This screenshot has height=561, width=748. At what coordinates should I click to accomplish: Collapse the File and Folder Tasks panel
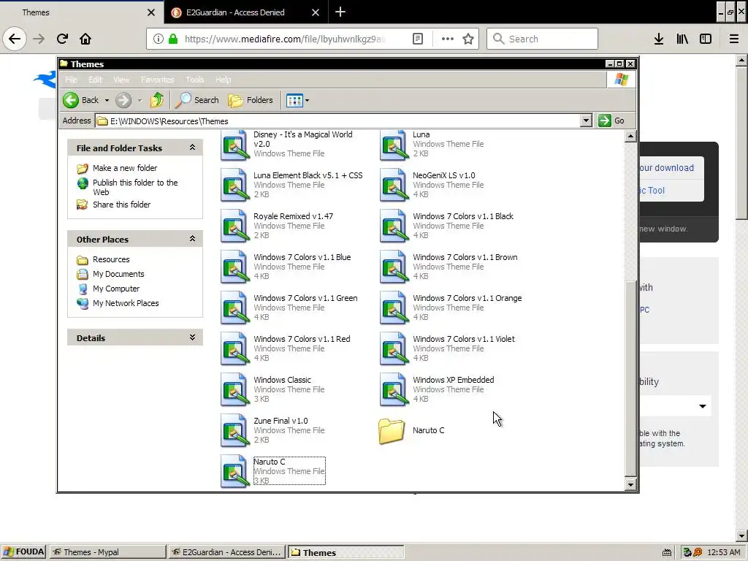pos(192,148)
